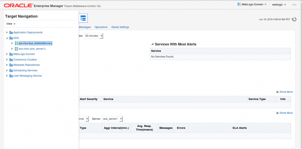Click the SOA folder icon
This screenshot has width=302, height=149.
click(x=11, y=38)
